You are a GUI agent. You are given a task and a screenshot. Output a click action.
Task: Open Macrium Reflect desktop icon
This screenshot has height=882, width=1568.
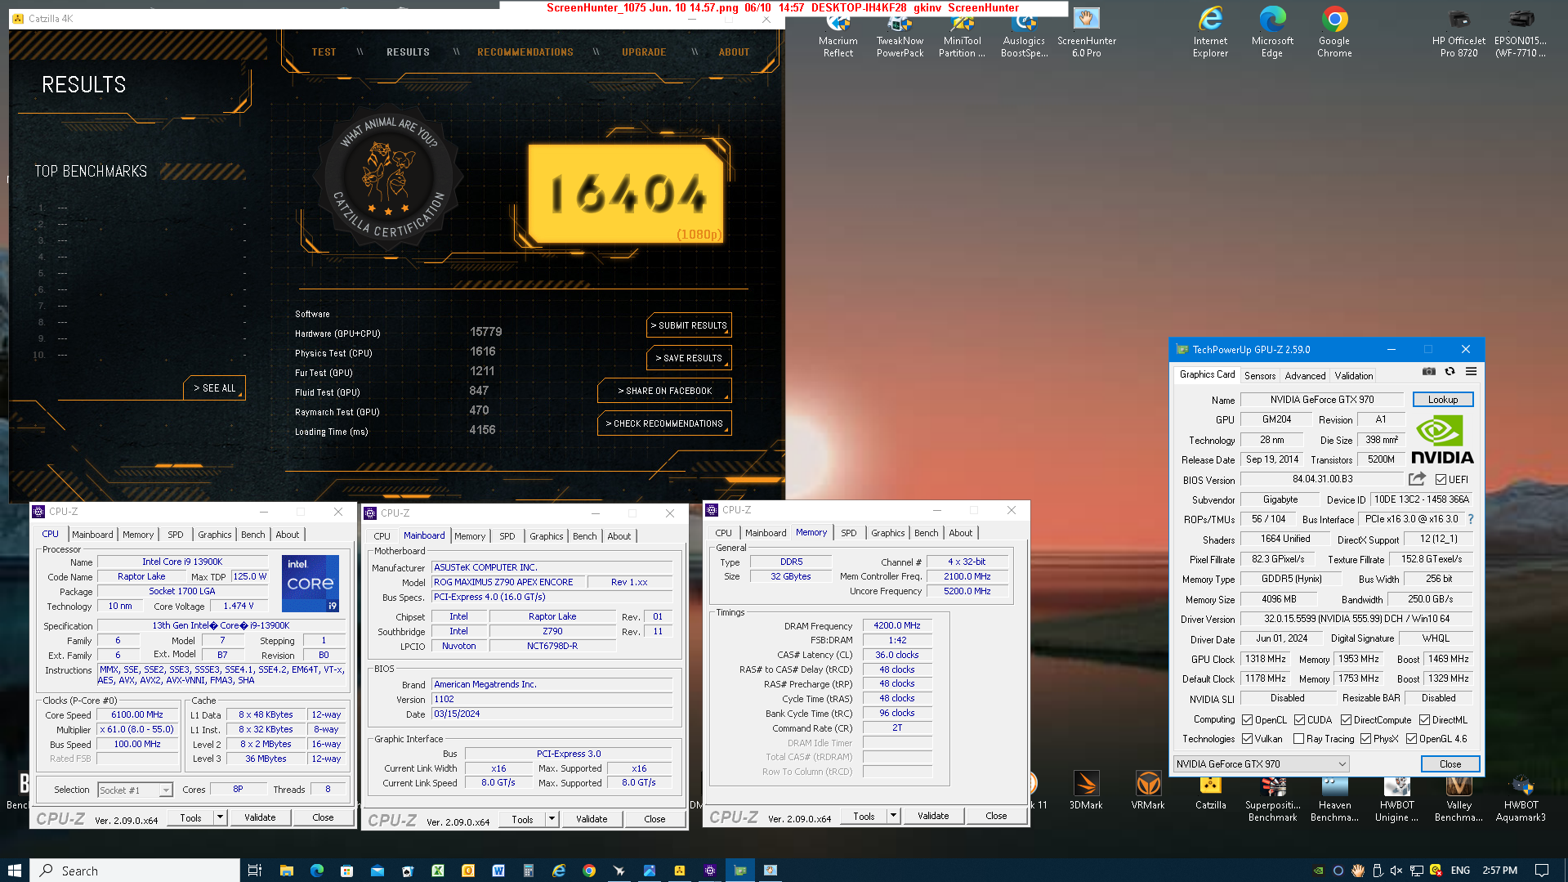tap(838, 34)
